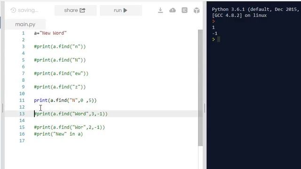Click the cloud upload icon
The image size is (301, 169).
pos(173,10)
